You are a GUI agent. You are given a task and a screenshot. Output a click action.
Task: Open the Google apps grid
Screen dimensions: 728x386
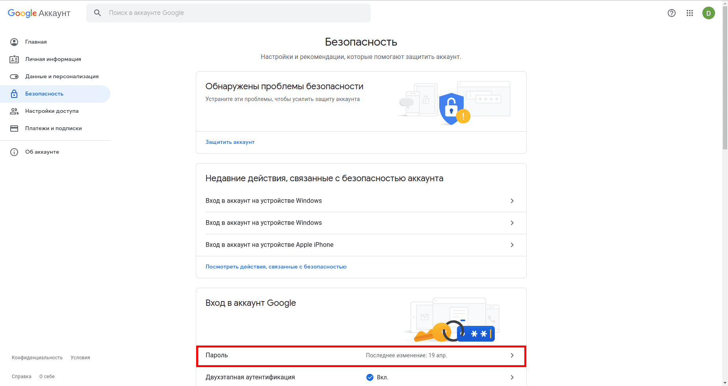(x=689, y=13)
